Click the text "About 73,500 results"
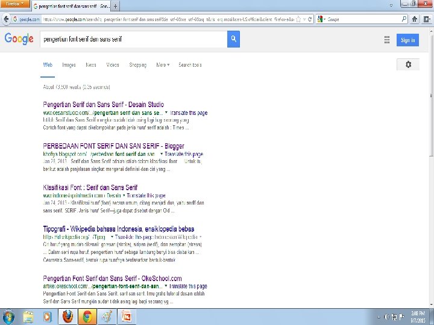The image size is (434, 325). click(x=63, y=87)
